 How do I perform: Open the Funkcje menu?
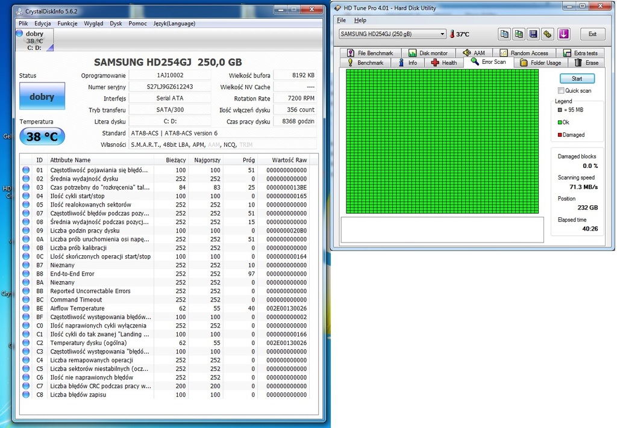click(67, 23)
